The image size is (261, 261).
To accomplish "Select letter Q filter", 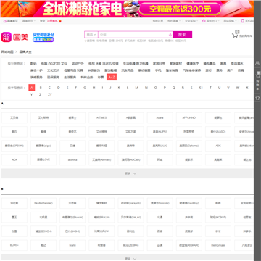I will [x=173, y=88].
